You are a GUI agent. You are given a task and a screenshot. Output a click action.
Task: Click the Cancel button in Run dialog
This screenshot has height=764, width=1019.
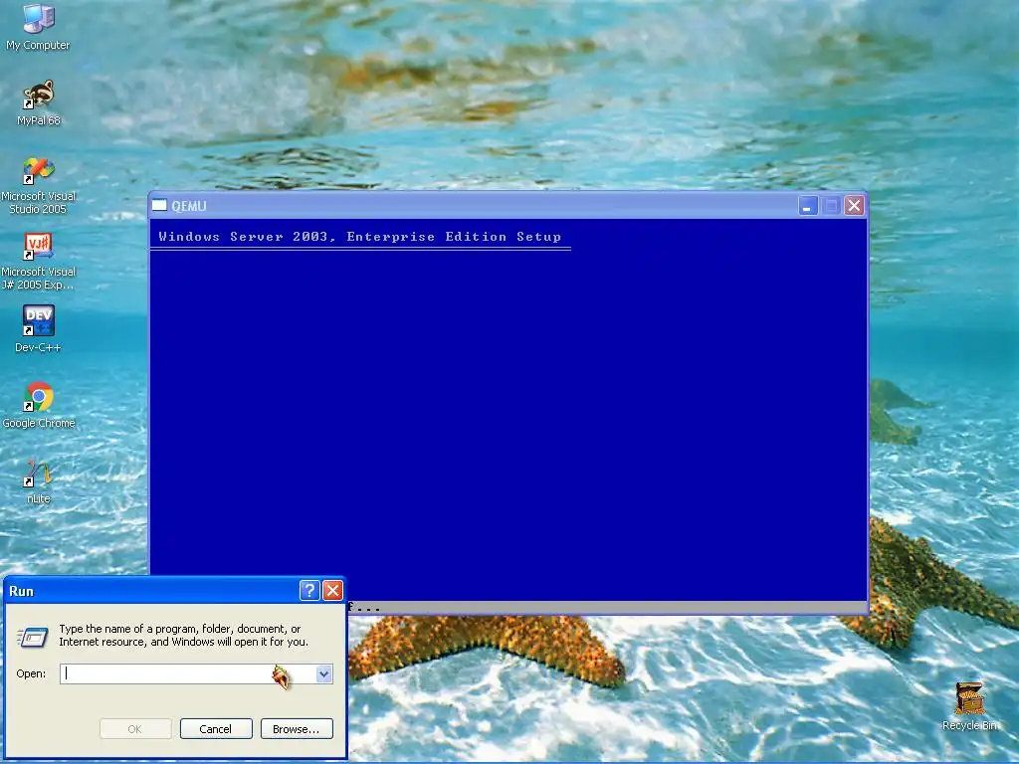point(216,729)
